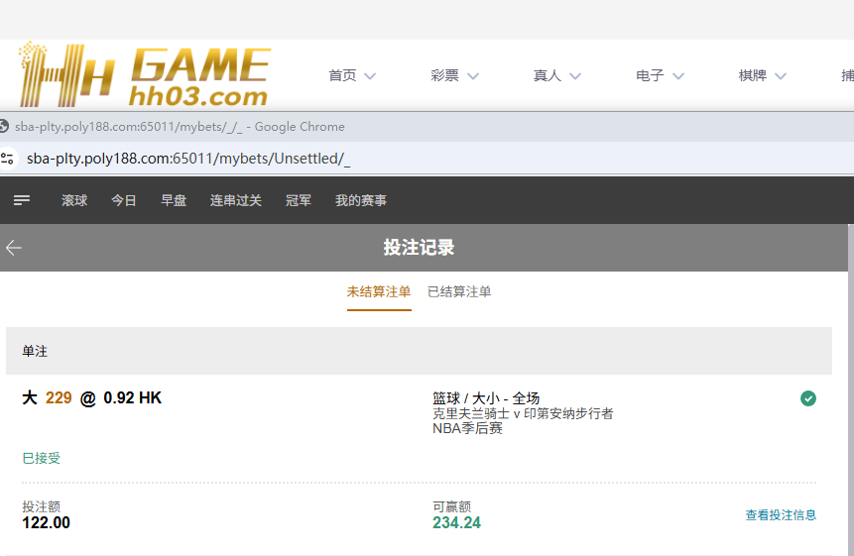The width and height of the screenshot is (854, 556).
Task: View site information icon in address bar
Action: [8, 159]
